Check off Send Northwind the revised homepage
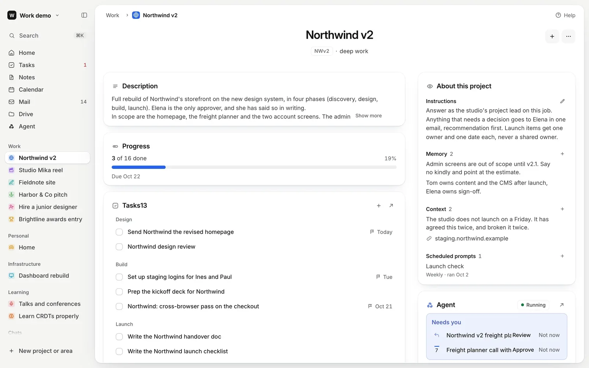Screen dimensions: 589x368 coord(119,232)
